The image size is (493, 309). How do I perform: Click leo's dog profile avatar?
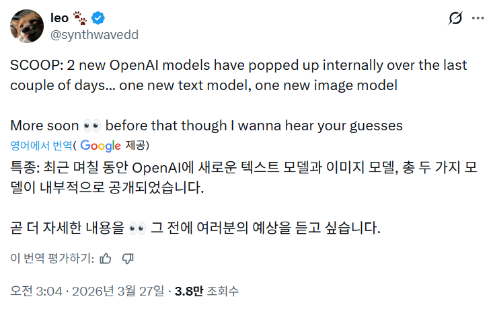(x=27, y=25)
